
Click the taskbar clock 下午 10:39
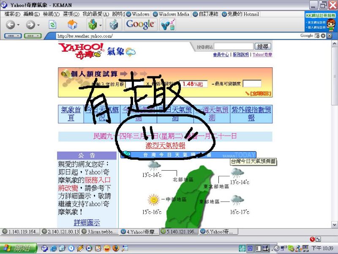(x=322, y=248)
